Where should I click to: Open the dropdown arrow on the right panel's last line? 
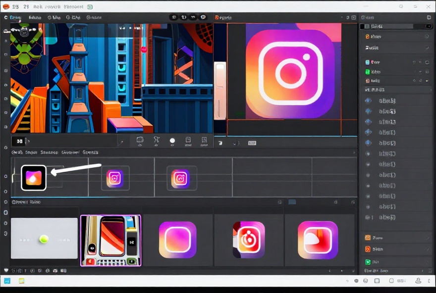(x=423, y=271)
